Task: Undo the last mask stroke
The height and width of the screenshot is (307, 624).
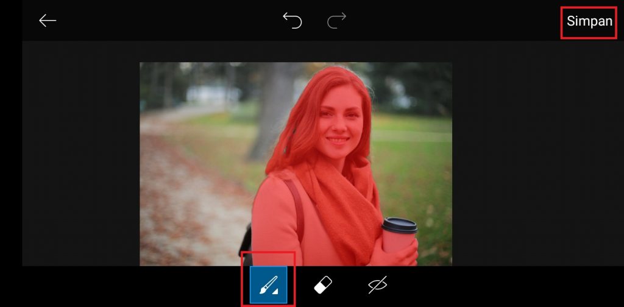Action: tap(292, 21)
